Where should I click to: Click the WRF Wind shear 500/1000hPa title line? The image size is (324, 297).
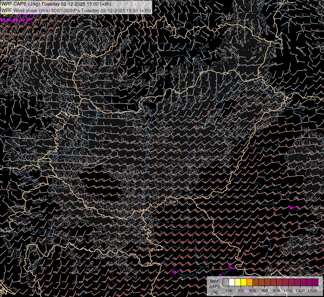76,11
